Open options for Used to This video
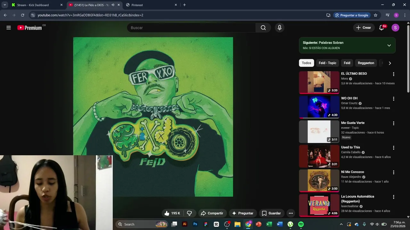 (394, 148)
